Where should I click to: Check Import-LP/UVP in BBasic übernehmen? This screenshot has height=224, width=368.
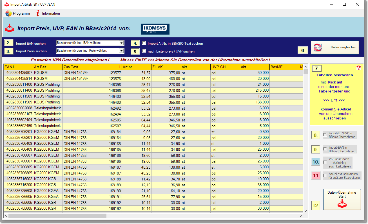325,135
